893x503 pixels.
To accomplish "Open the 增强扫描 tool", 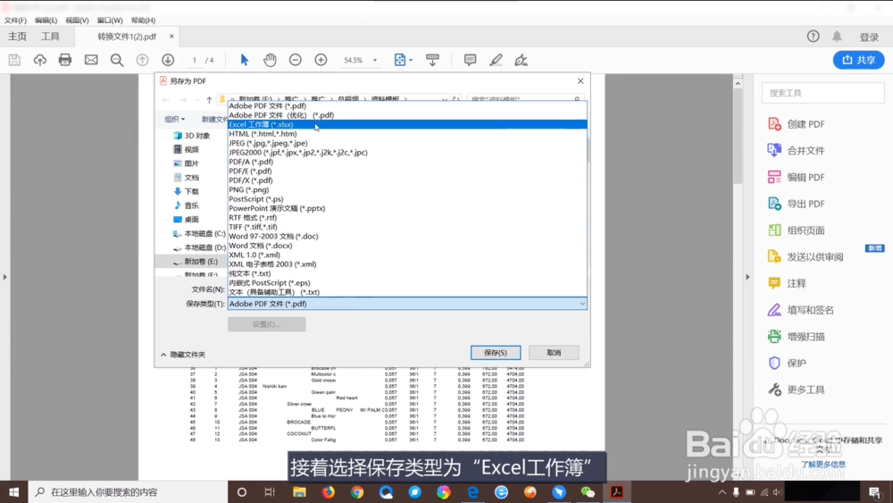I will (x=797, y=337).
